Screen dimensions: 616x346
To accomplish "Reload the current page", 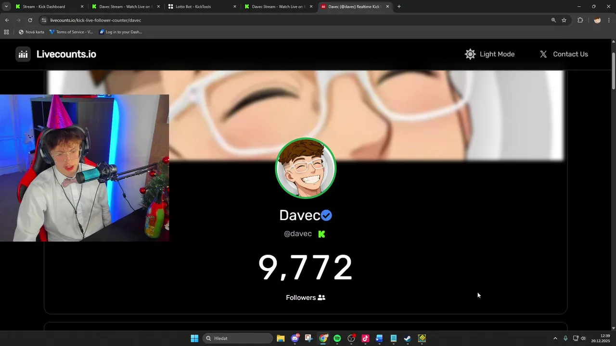I will [x=30, y=20].
